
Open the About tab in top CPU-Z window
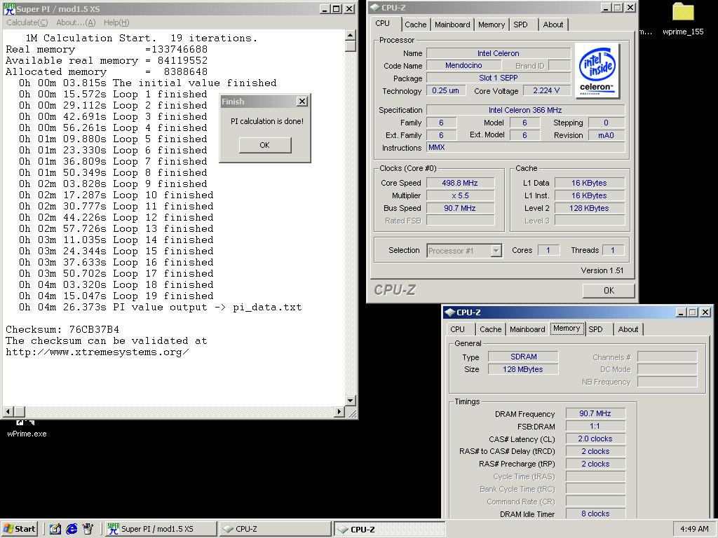(x=553, y=25)
